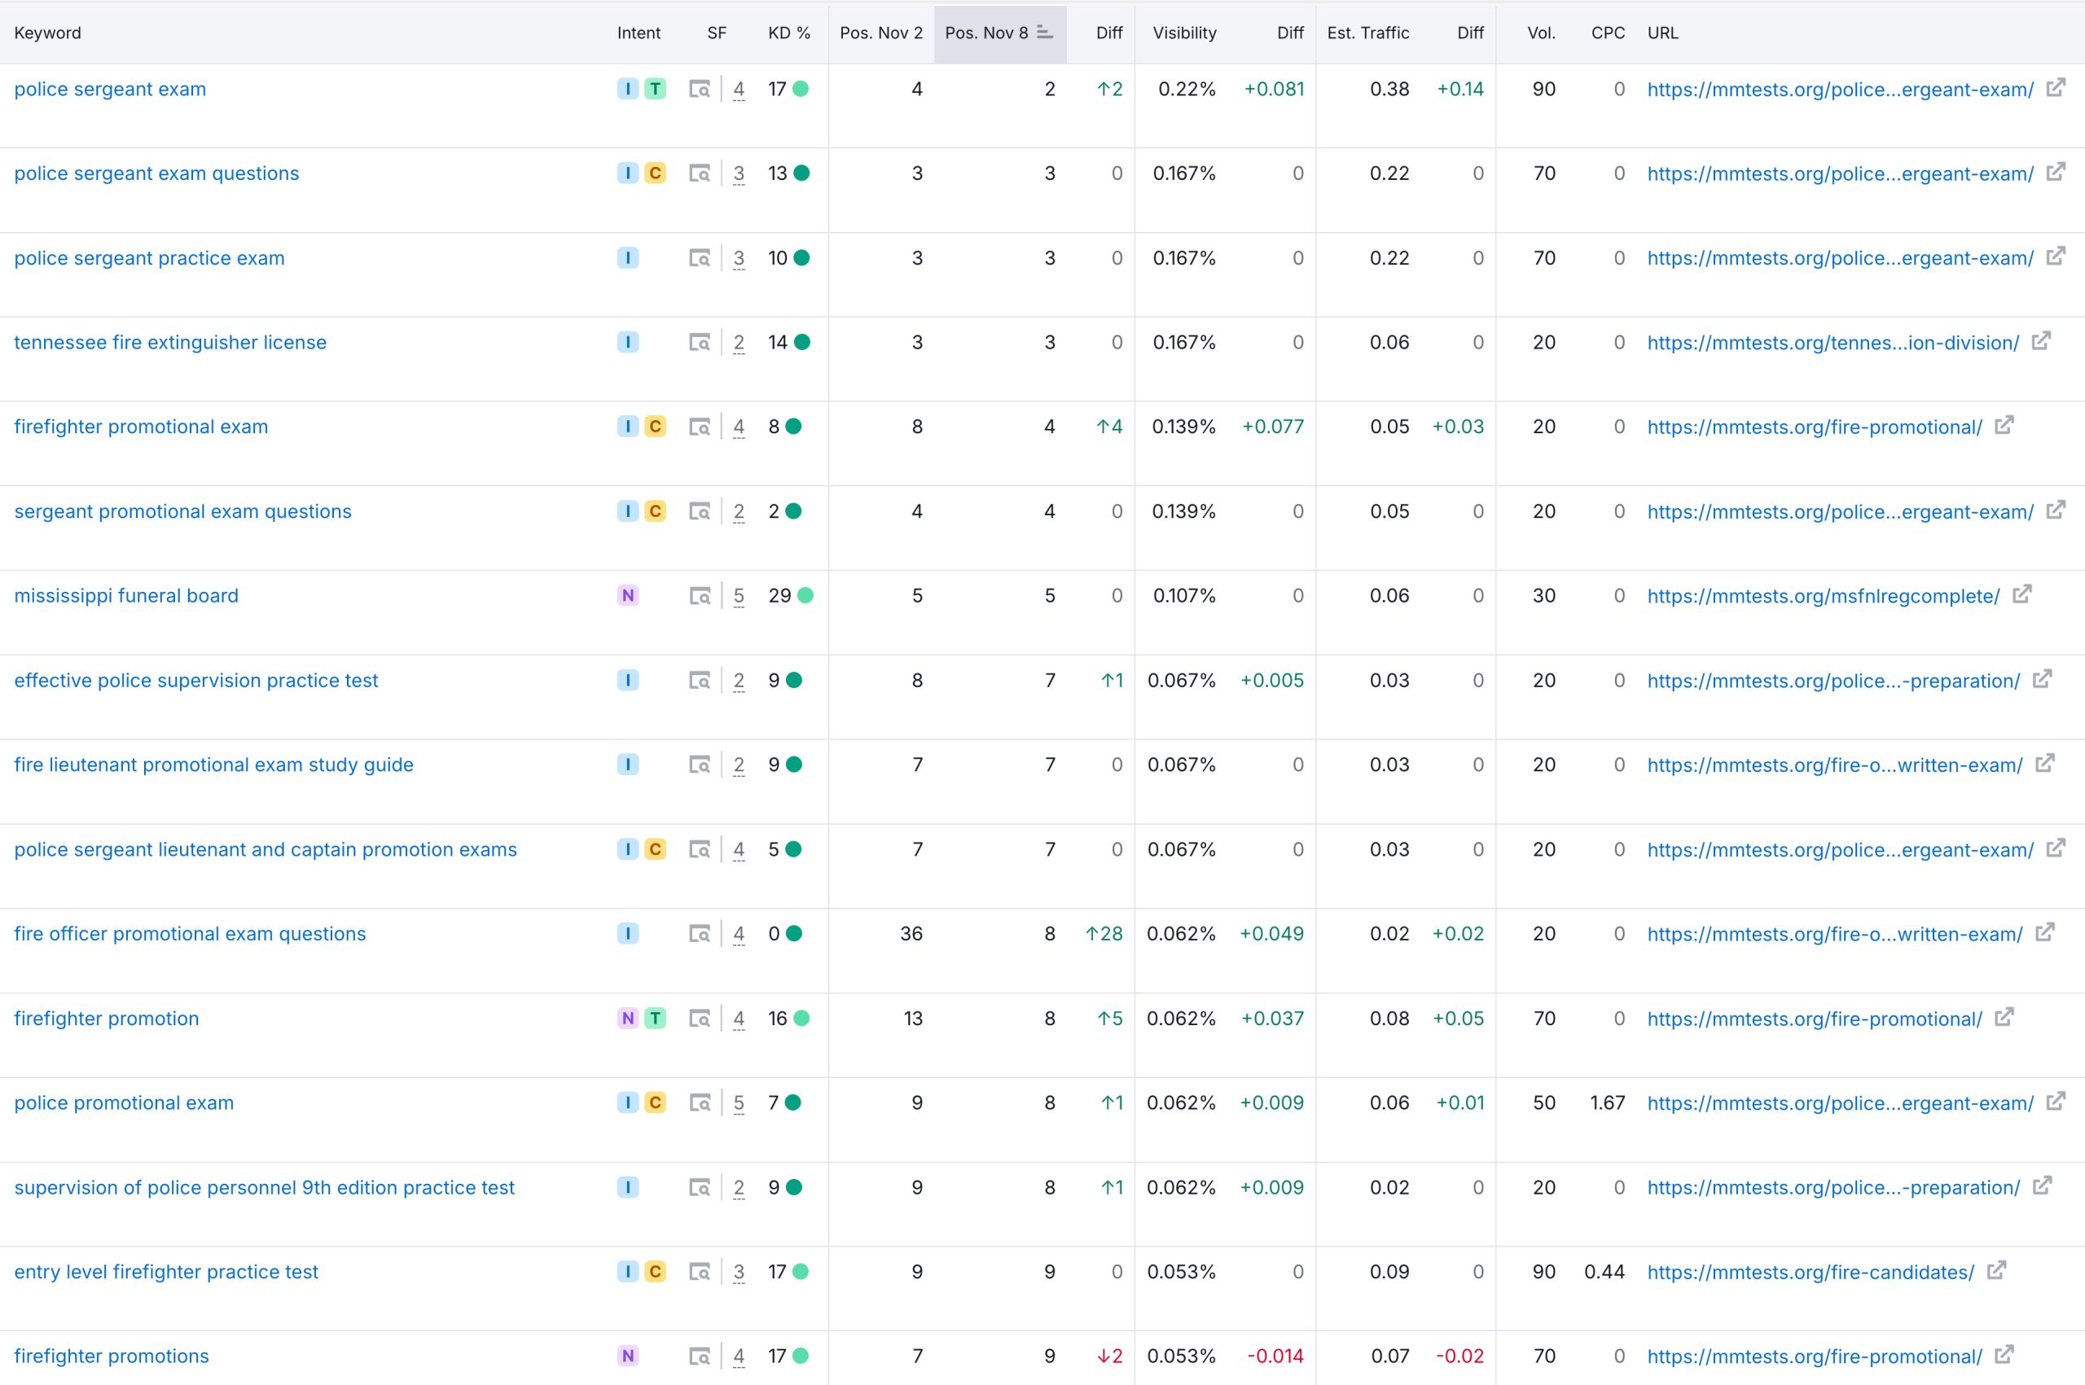
Task: Click the sort indicator on Pos. Nov 8 column
Action: tap(1044, 33)
